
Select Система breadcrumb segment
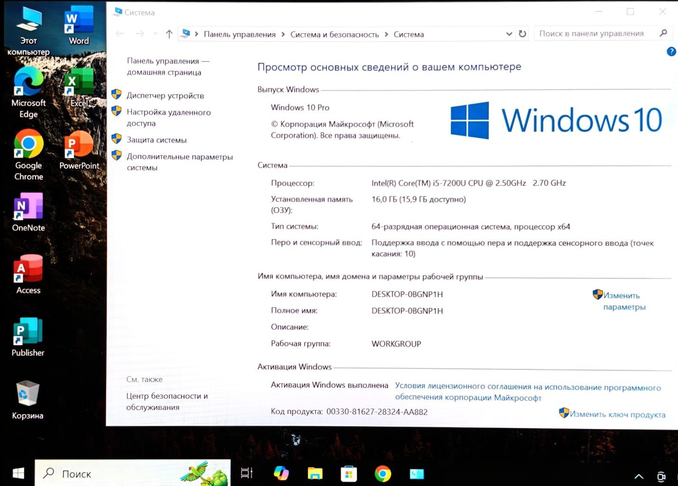409,34
